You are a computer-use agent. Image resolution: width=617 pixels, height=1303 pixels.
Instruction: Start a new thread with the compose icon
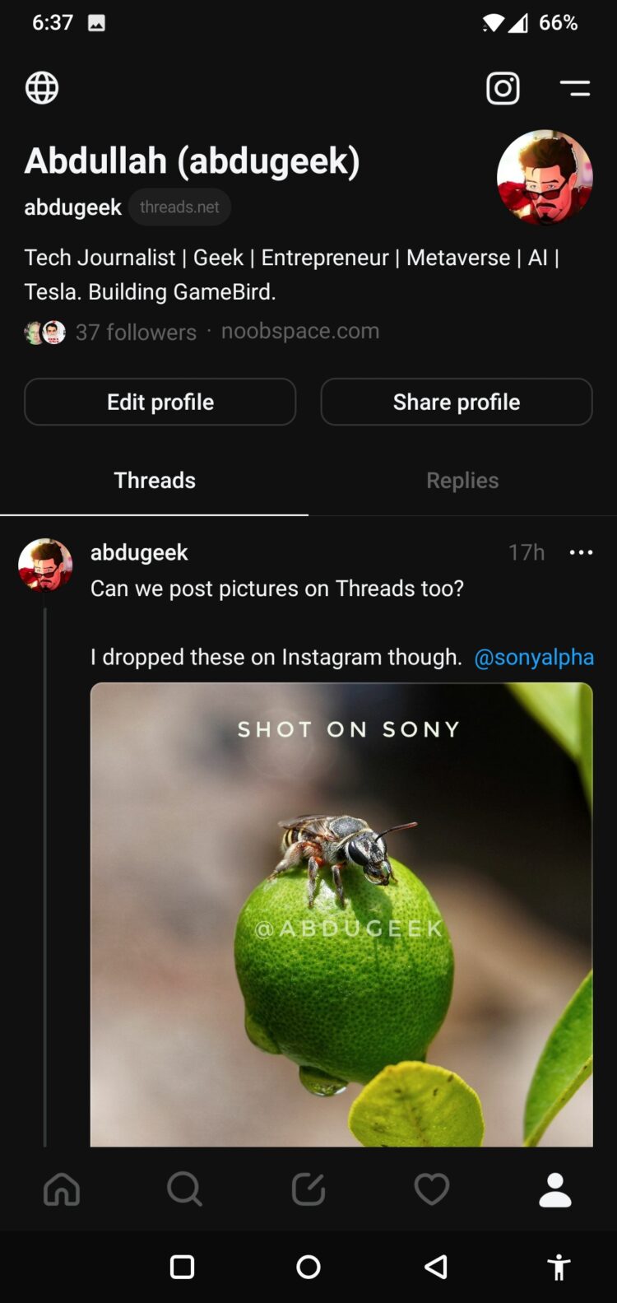click(308, 1189)
